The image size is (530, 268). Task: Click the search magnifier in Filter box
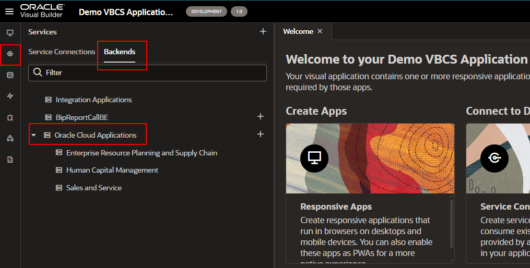(38, 72)
